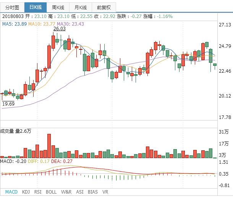Click the 涨跌：-0.27 change value
The width and height of the screenshot is (233, 197).
[x=129, y=16]
